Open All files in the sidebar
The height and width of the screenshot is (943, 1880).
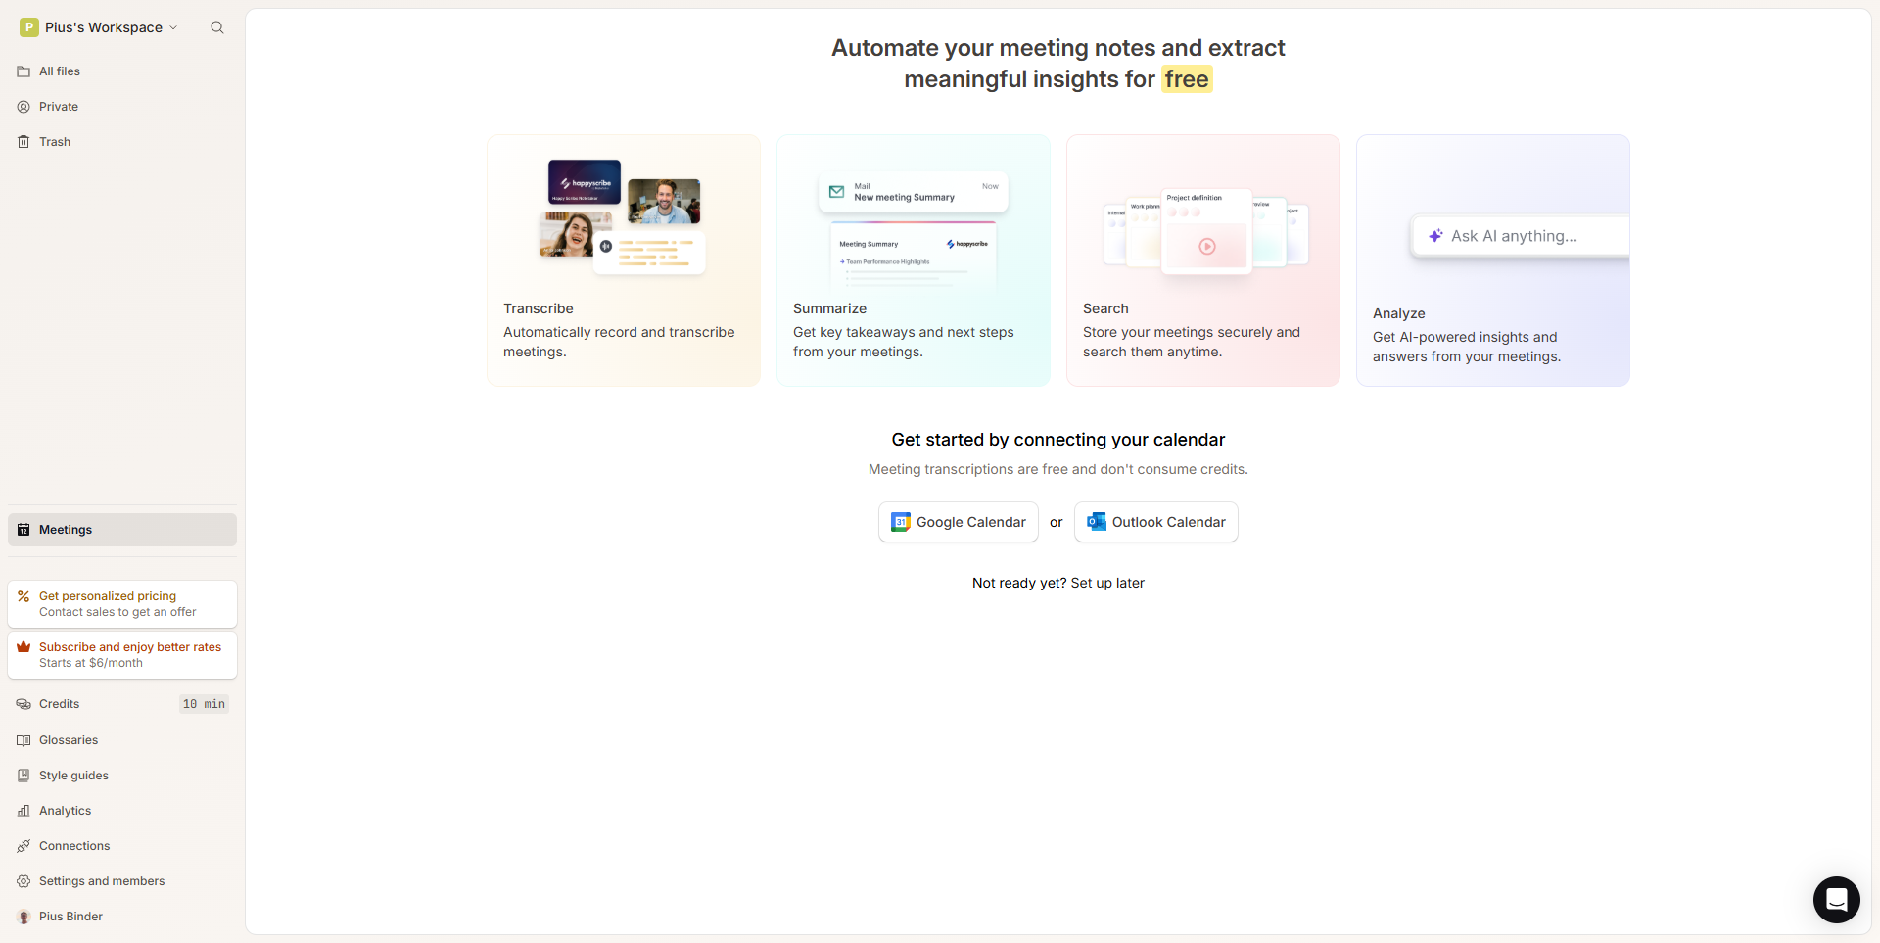click(x=60, y=71)
